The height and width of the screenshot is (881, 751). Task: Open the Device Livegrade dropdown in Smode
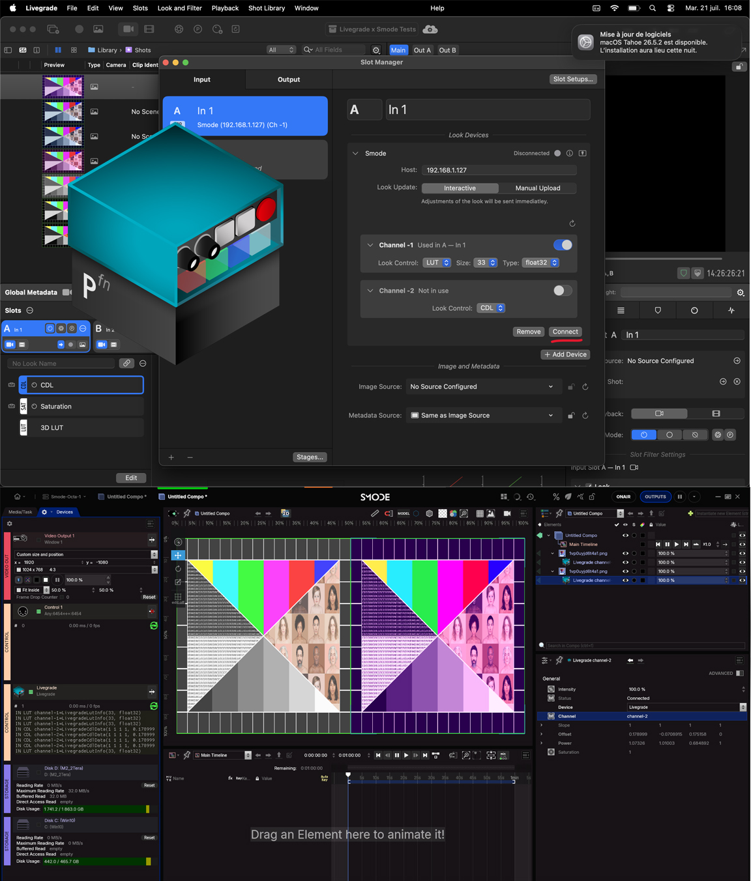tap(686, 707)
